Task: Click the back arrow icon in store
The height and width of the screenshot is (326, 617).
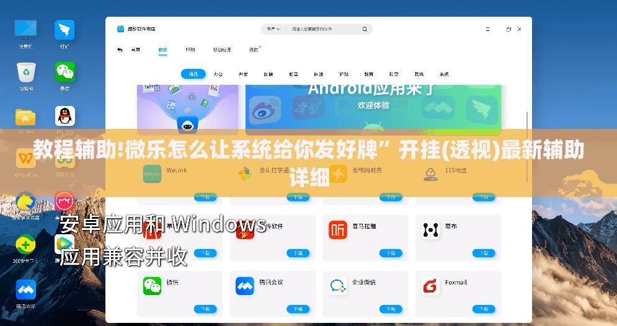Action: coord(120,50)
